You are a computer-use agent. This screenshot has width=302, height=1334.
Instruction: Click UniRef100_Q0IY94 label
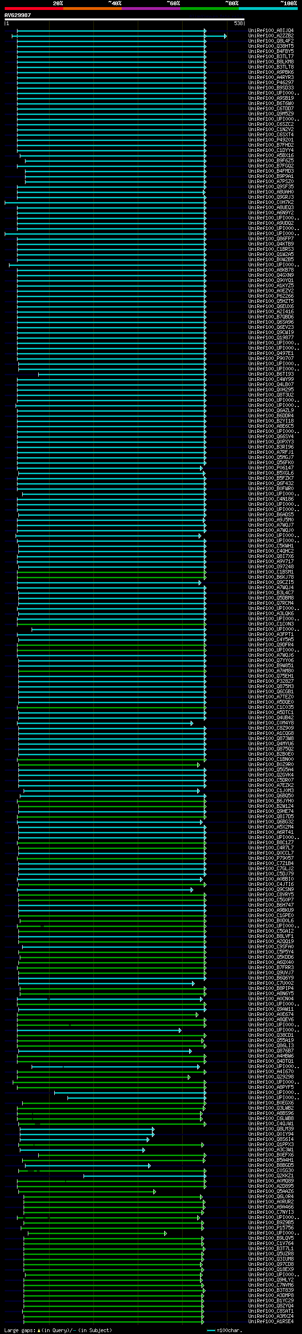click(271, 1134)
